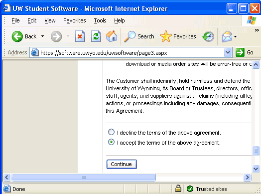Click the Stop loading icon
The height and width of the screenshot is (194, 261).
80,36
